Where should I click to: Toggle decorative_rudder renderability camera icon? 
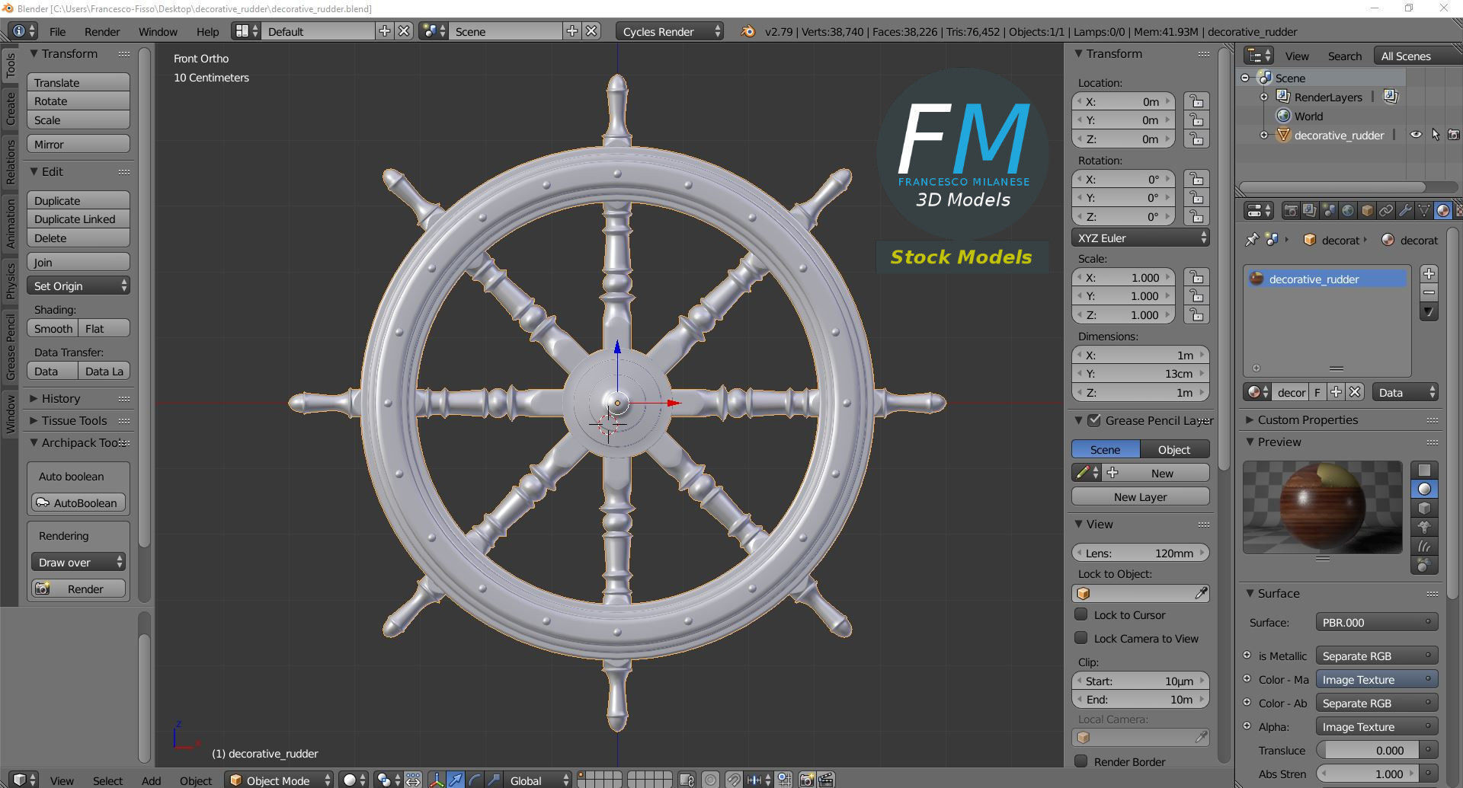pyautogui.click(x=1454, y=135)
